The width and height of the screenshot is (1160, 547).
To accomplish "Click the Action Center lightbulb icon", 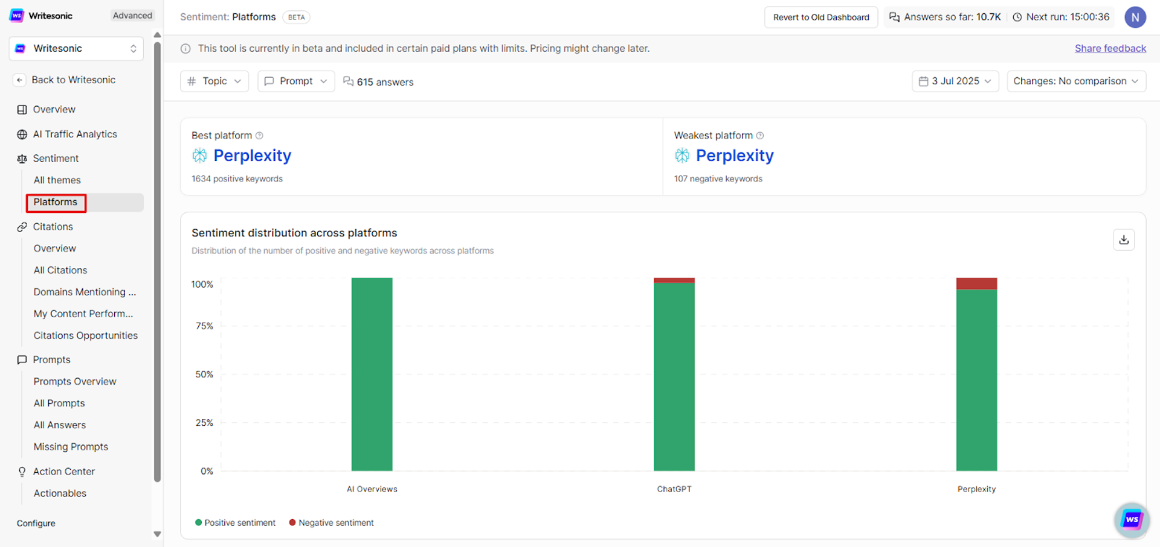I will click(x=22, y=472).
